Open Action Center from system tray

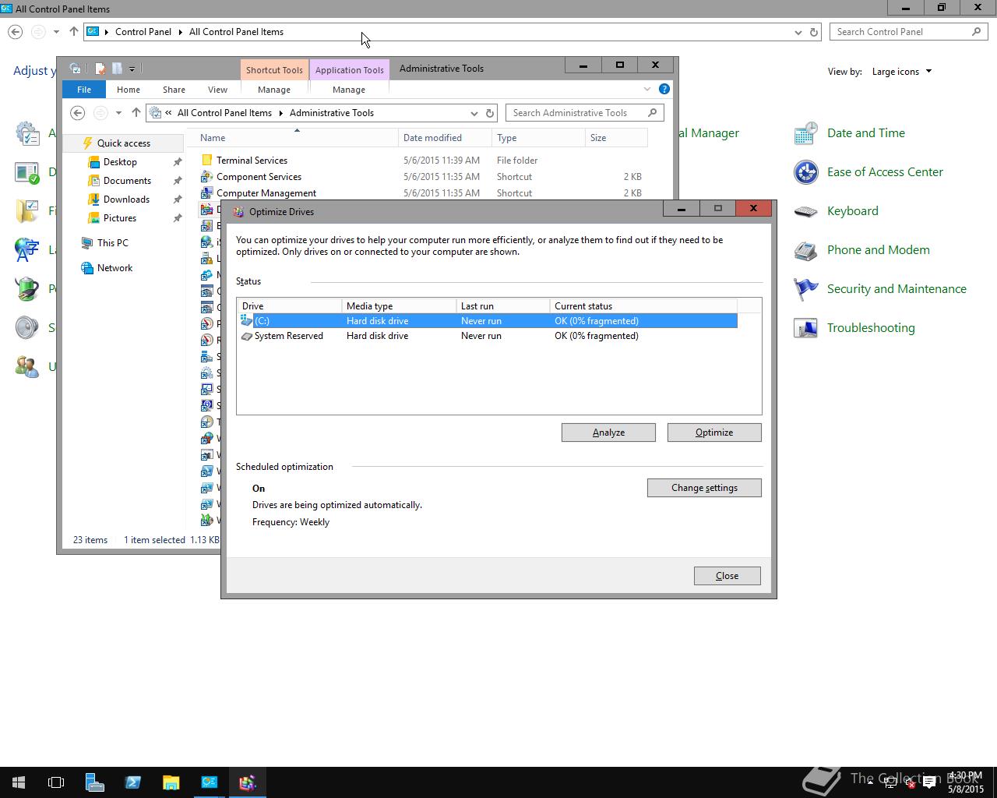(x=929, y=783)
